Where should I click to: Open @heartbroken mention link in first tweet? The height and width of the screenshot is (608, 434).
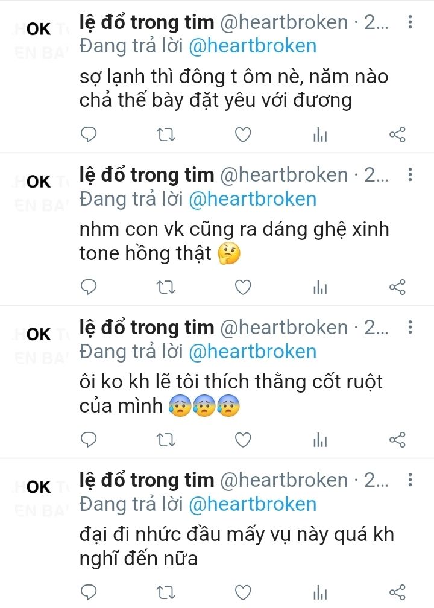point(253,46)
